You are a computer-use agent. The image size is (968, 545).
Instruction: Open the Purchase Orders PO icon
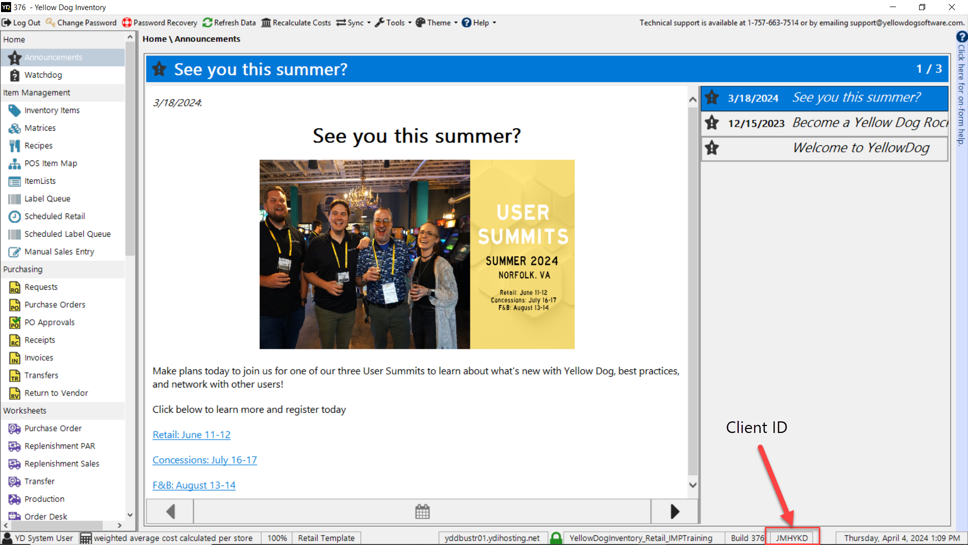pos(15,305)
